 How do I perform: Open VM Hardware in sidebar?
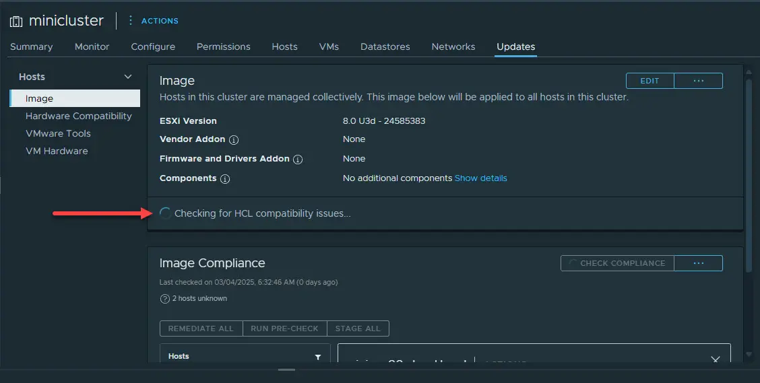57,151
